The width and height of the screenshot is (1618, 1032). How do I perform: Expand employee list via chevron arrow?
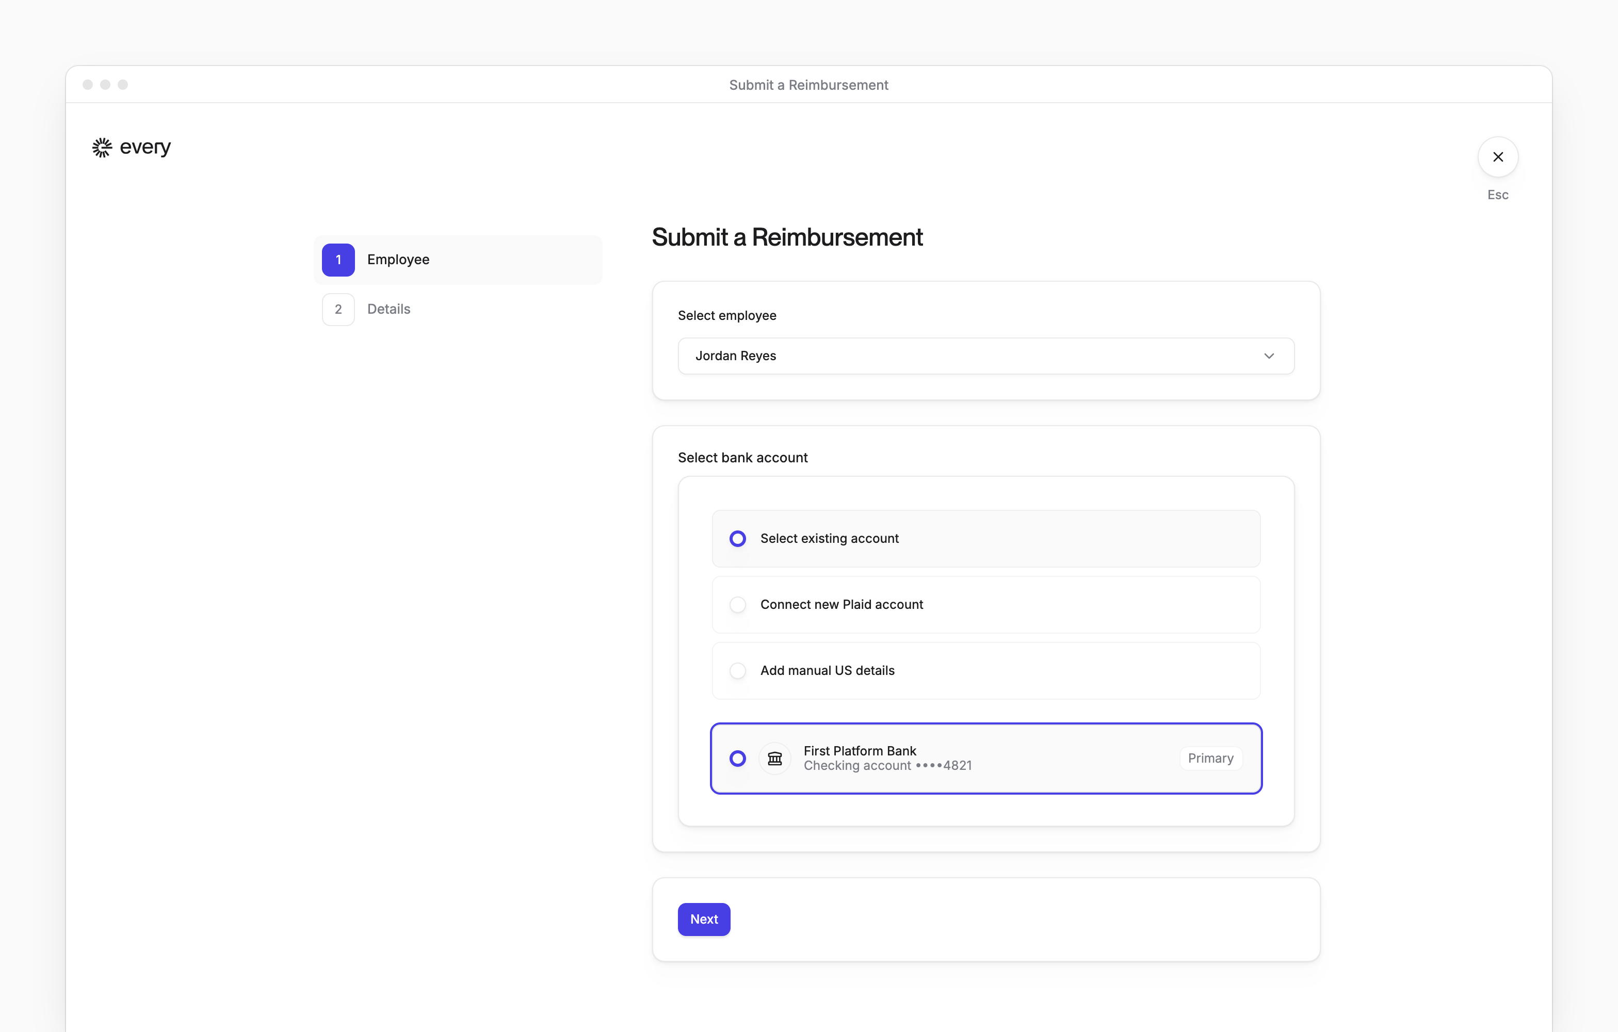(1269, 356)
